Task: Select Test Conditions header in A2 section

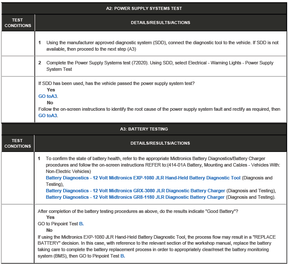Action: pos(17,23)
